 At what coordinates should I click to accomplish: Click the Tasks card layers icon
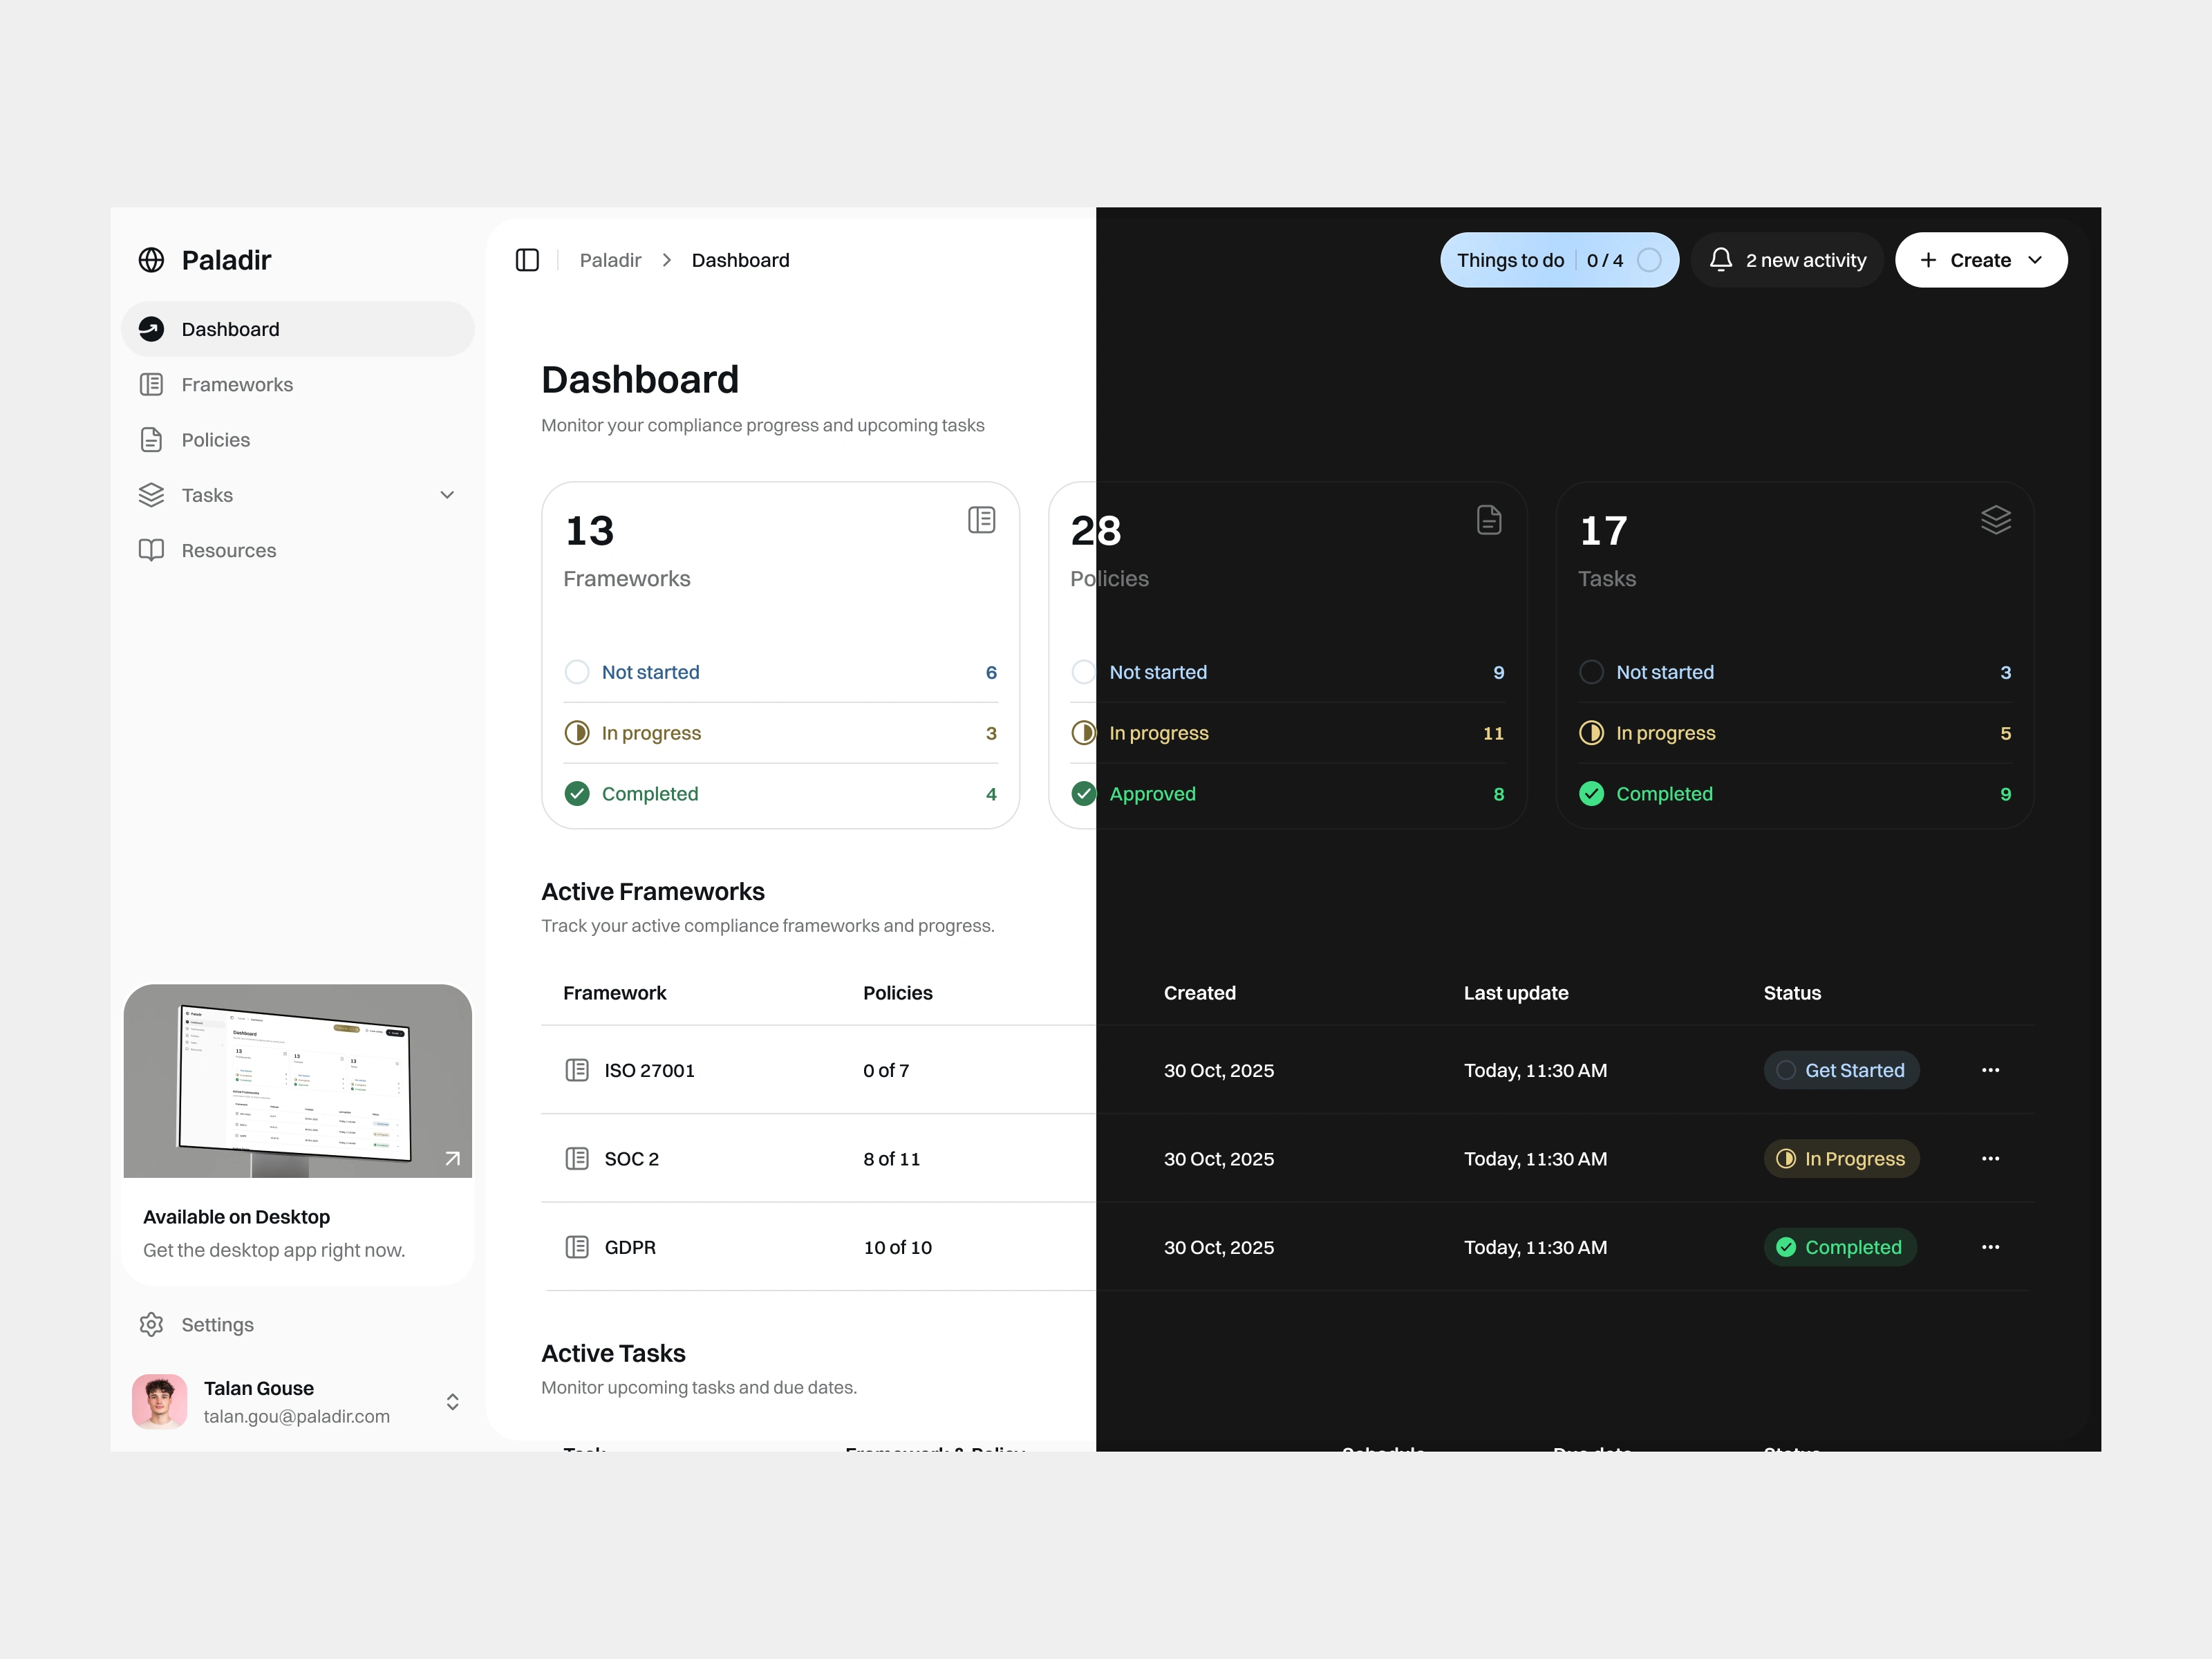coord(1995,520)
